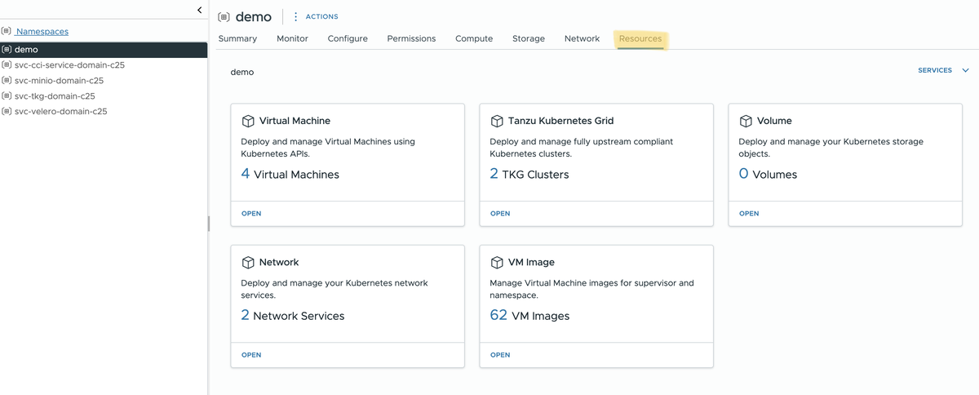
Task: Click the svc-minio-domain-c25 namespace icon
Action: click(x=7, y=81)
